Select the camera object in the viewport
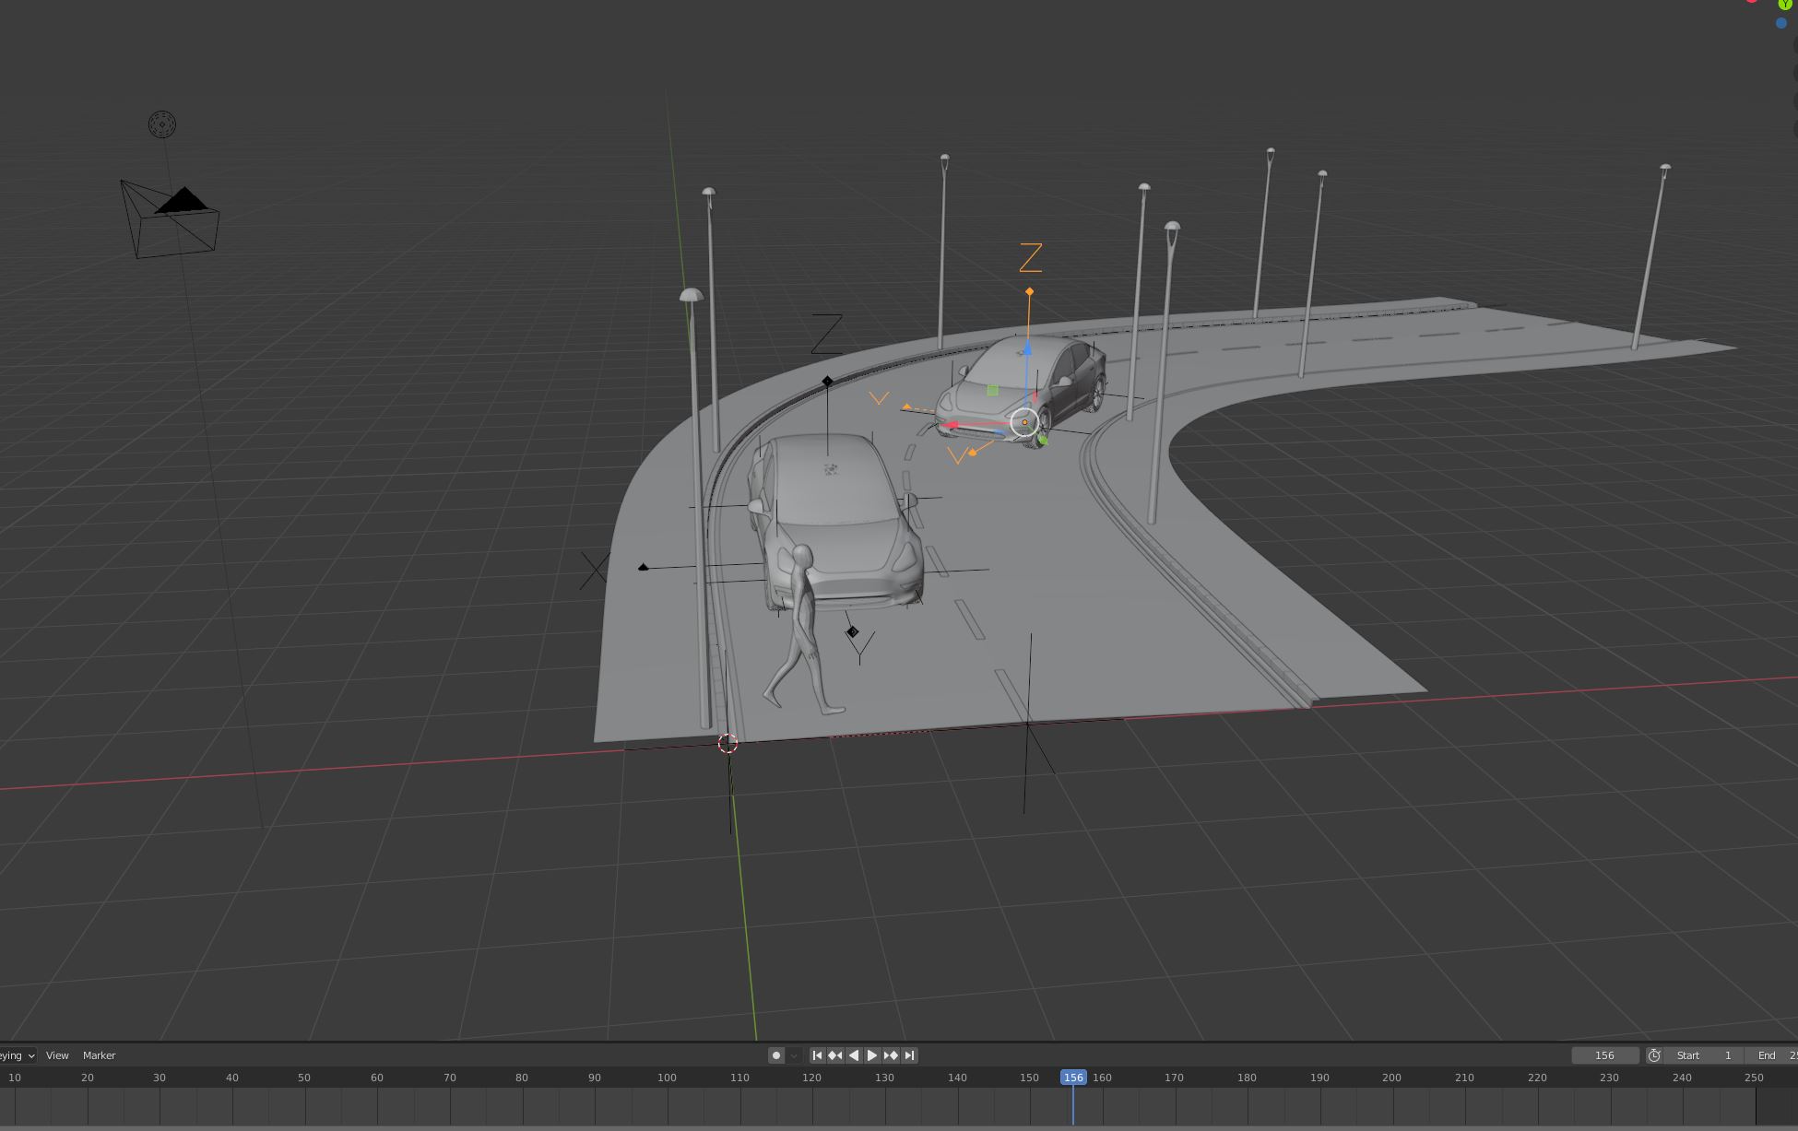1798x1131 pixels. pos(171,221)
